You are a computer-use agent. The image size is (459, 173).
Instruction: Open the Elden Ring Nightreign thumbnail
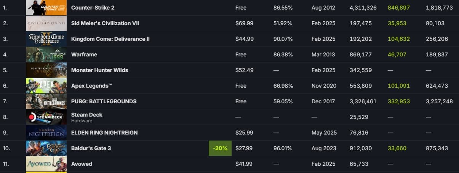click(x=46, y=133)
